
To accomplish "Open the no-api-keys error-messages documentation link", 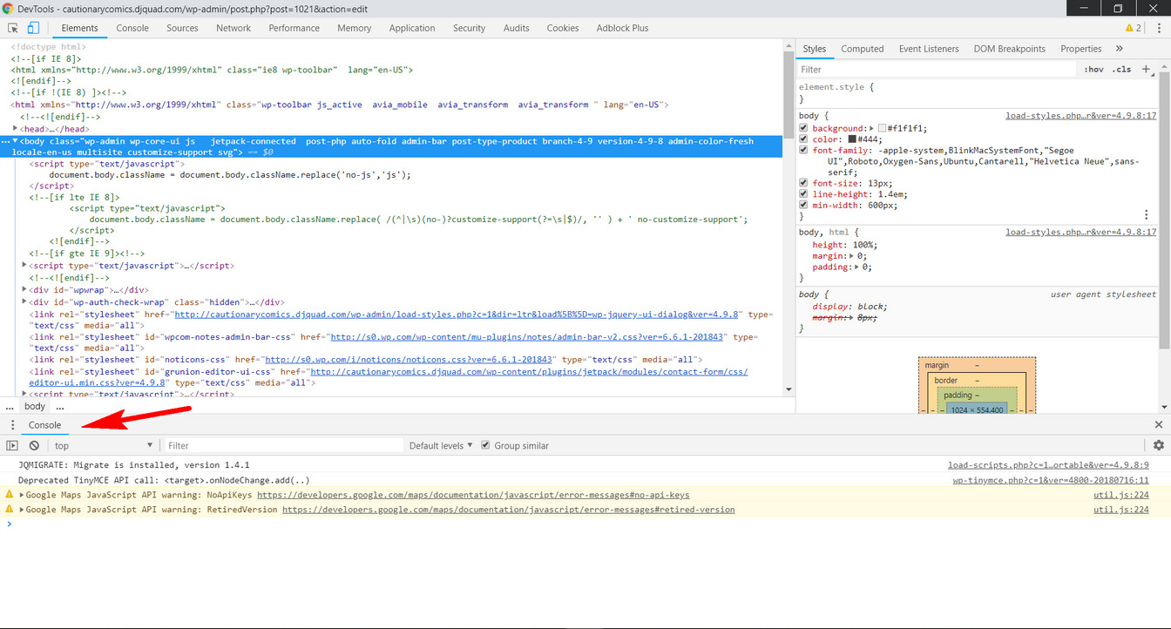I will (473, 495).
